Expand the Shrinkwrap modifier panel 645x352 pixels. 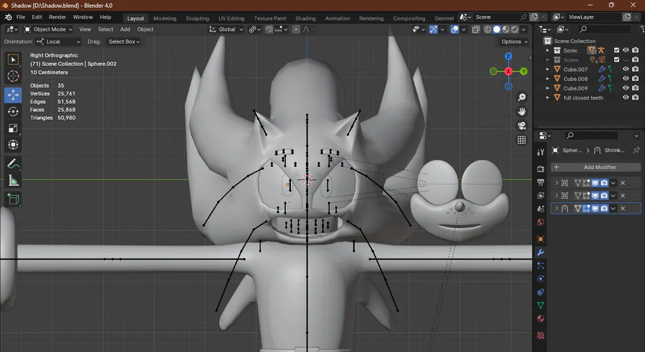click(x=557, y=209)
